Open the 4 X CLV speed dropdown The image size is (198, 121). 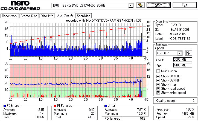pos(179,53)
